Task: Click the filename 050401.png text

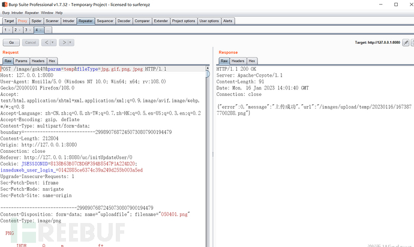Action: point(174,214)
